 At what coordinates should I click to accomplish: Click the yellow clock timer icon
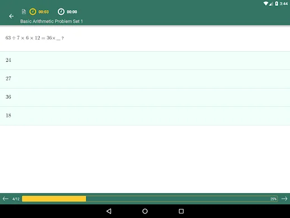(33, 12)
